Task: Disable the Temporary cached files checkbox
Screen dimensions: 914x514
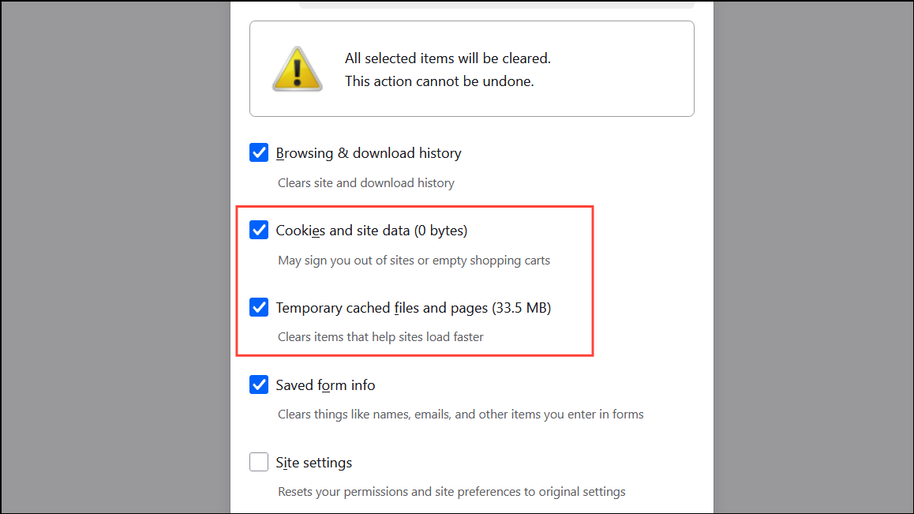Action: point(259,308)
